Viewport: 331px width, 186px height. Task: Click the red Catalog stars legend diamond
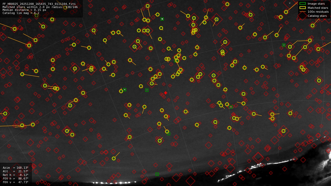(303, 16)
